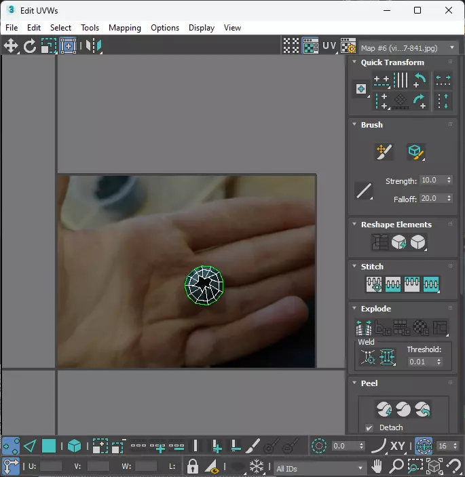Click Stitch to Source icon
Image resolution: width=465 pixels, height=477 pixels.
pyautogui.click(x=412, y=284)
